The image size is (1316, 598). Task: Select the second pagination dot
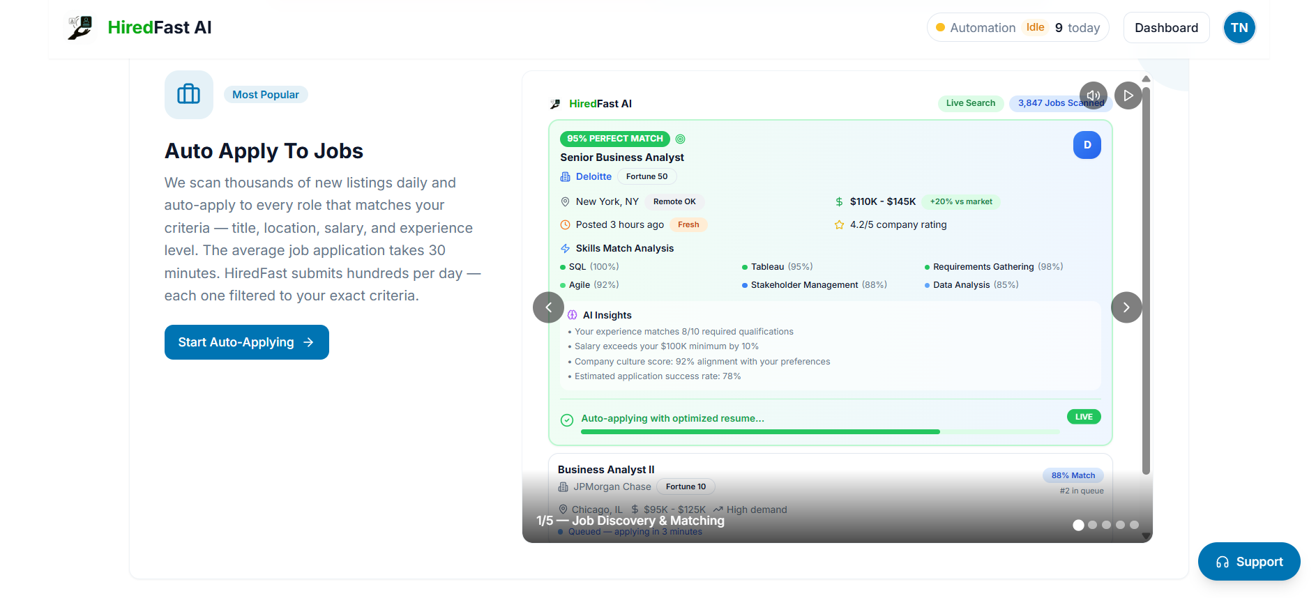coord(1093,525)
